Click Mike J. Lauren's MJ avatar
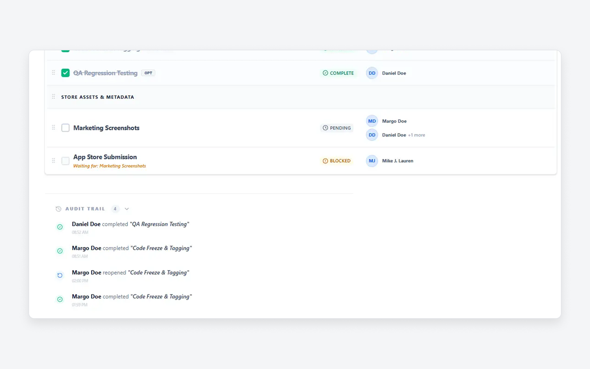Viewport: 590px width, 369px height. pos(372,161)
